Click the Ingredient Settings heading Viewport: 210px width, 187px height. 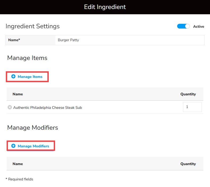[x=33, y=26]
